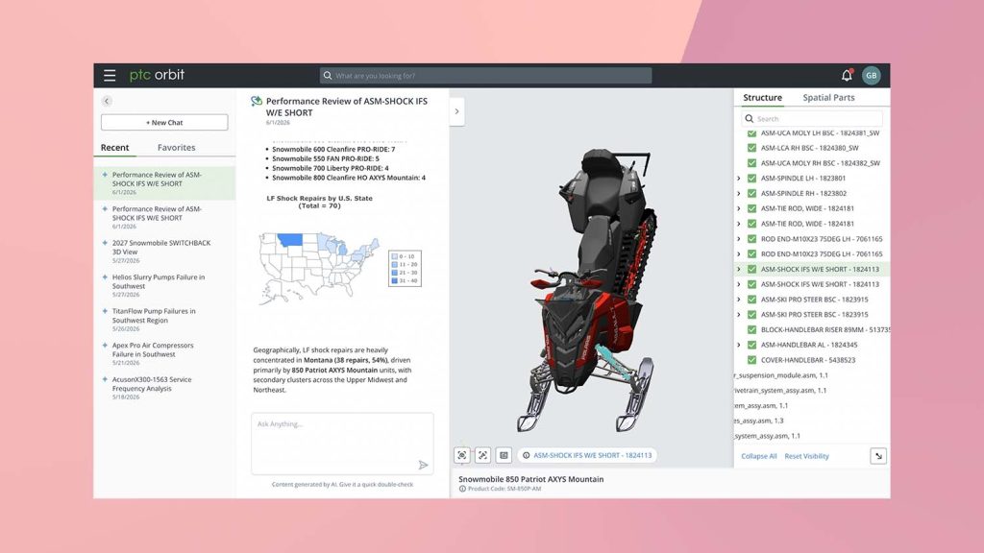Screen dimensions: 984x553
Task: Click into the Ask Anything chat input
Action: [342, 444]
